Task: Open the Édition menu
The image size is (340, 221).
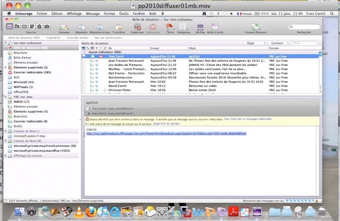Action: point(57,14)
